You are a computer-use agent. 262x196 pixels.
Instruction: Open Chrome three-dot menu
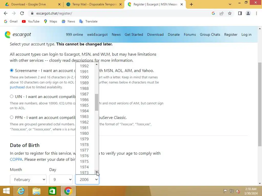pyautogui.click(x=256, y=13)
